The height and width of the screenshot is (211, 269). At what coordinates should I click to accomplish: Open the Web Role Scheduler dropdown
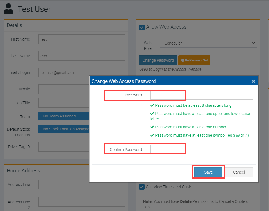tap(208, 43)
